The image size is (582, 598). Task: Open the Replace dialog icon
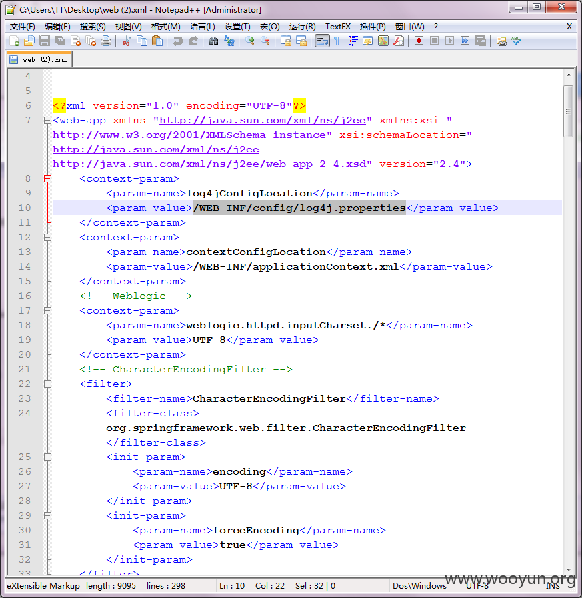pyautogui.click(x=229, y=41)
